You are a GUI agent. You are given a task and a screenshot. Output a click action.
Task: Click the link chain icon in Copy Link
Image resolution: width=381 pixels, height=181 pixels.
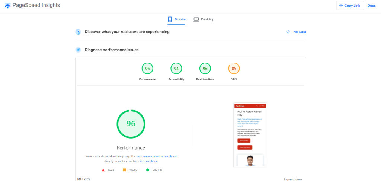point(341,6)
